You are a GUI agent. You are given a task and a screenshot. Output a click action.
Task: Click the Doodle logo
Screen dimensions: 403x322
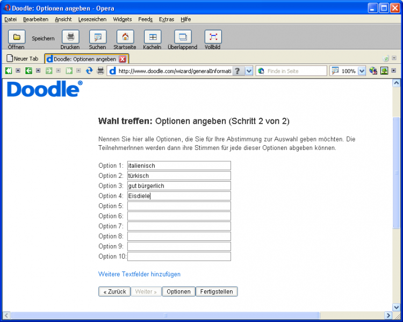coord(45,89)
